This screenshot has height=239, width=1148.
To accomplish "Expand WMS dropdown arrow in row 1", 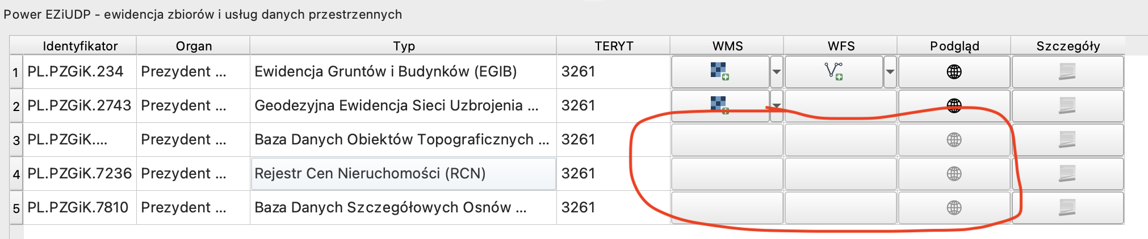I will (x=777, y=72).
